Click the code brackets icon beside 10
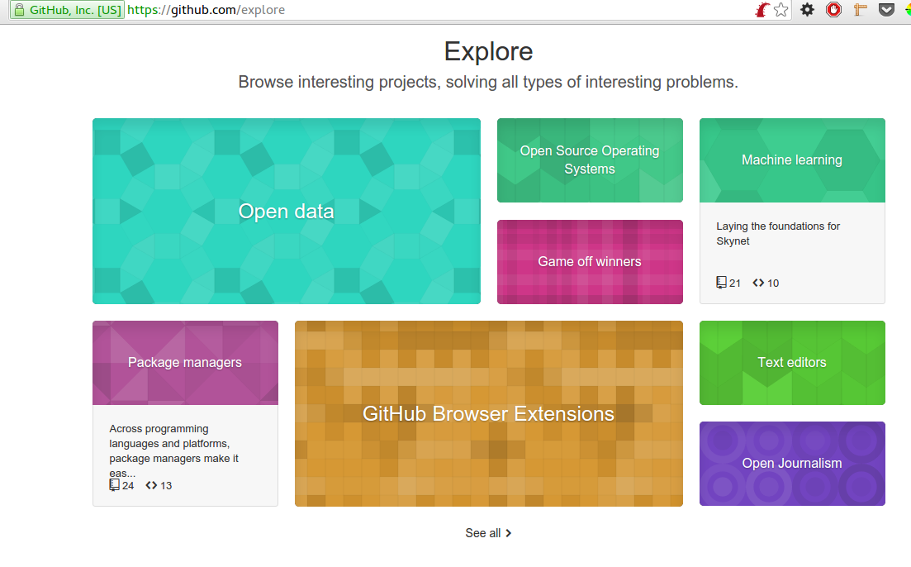Viewport: 911px width, 567px height. pyautogui.click(x=758, y=283)
